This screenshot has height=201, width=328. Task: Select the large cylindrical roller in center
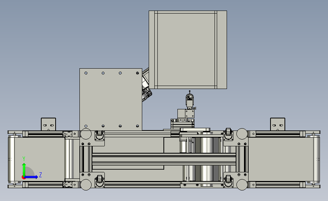click(x=207, y=159)
